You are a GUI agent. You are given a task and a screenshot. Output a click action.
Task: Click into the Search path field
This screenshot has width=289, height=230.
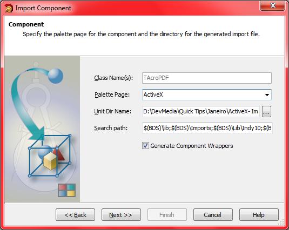tap(207, 128)
